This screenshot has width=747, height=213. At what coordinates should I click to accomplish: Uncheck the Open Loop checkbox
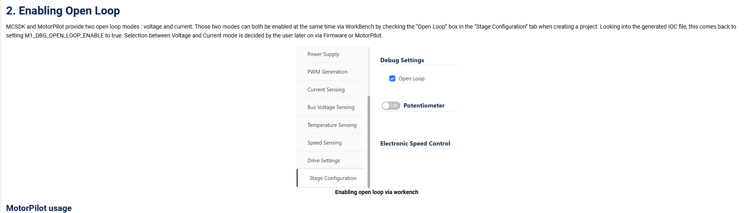tap(392, 79)
